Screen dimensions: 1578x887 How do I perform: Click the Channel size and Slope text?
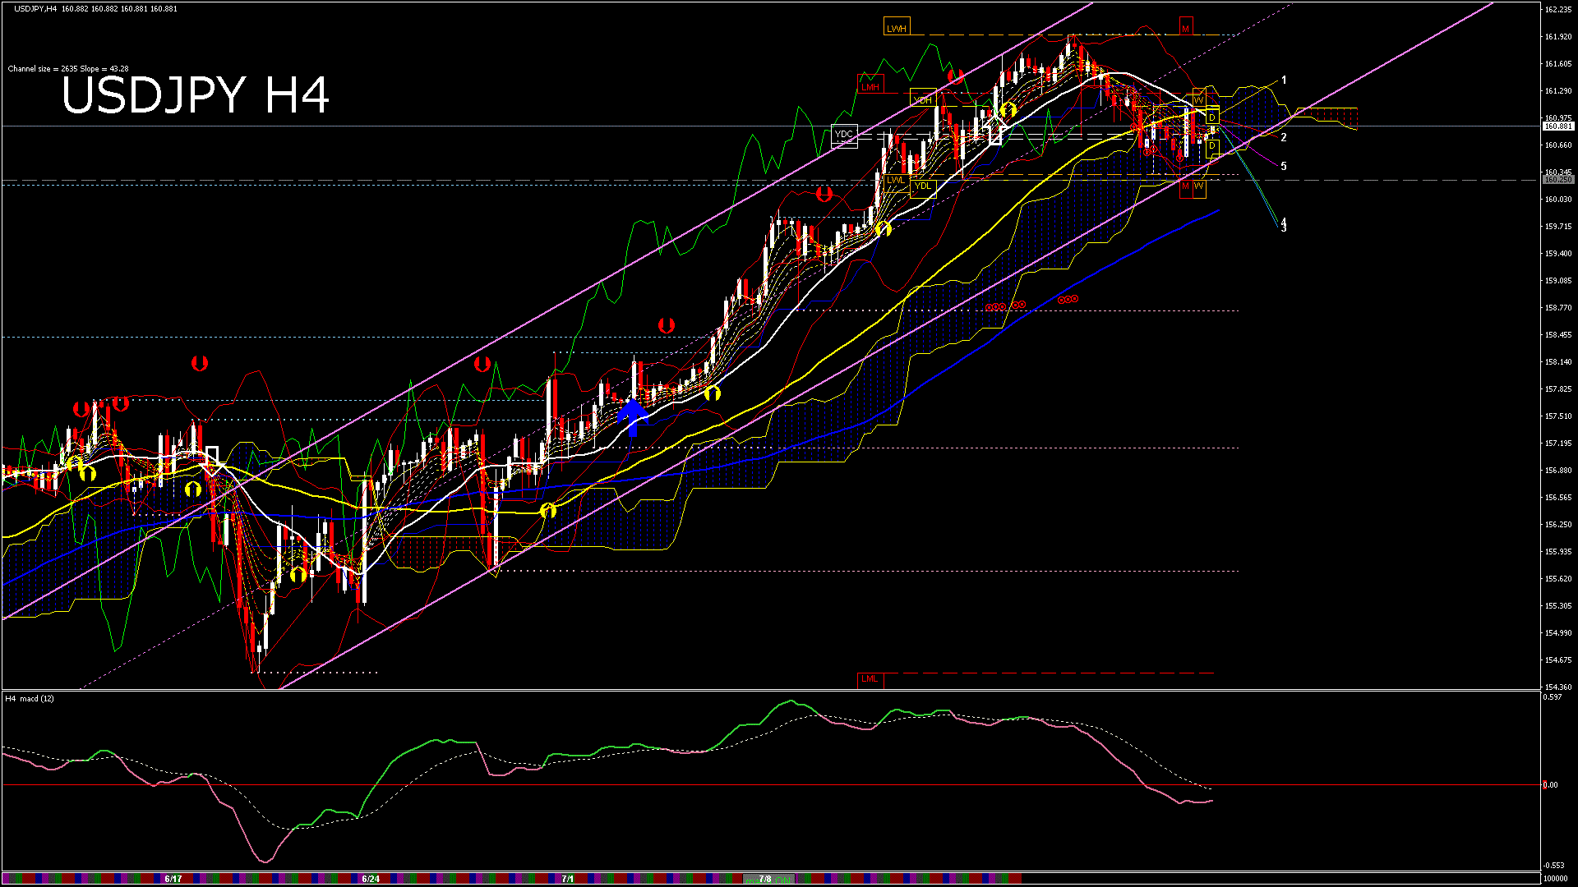click(67, 69)
